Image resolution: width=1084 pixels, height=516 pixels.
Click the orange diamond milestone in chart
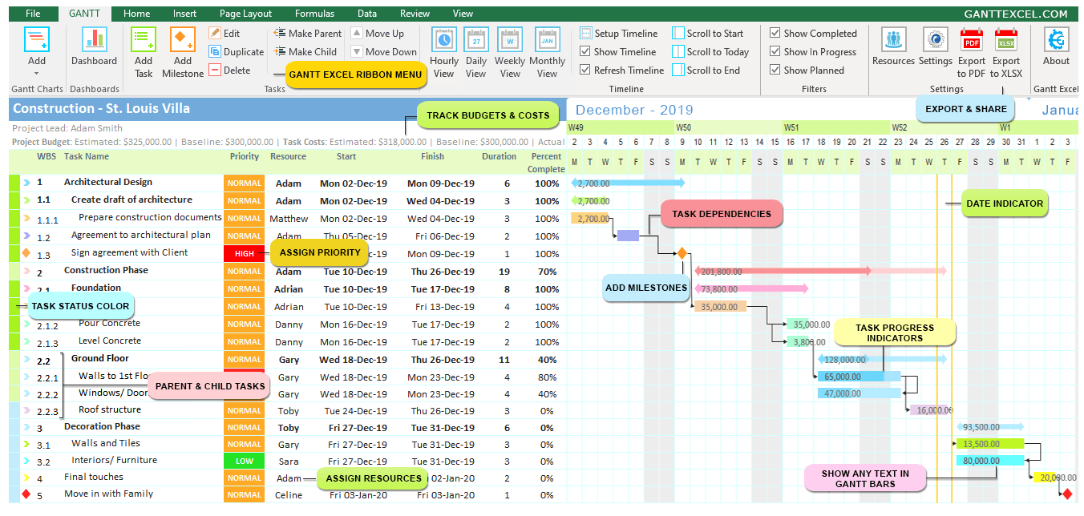click(682, 253)
